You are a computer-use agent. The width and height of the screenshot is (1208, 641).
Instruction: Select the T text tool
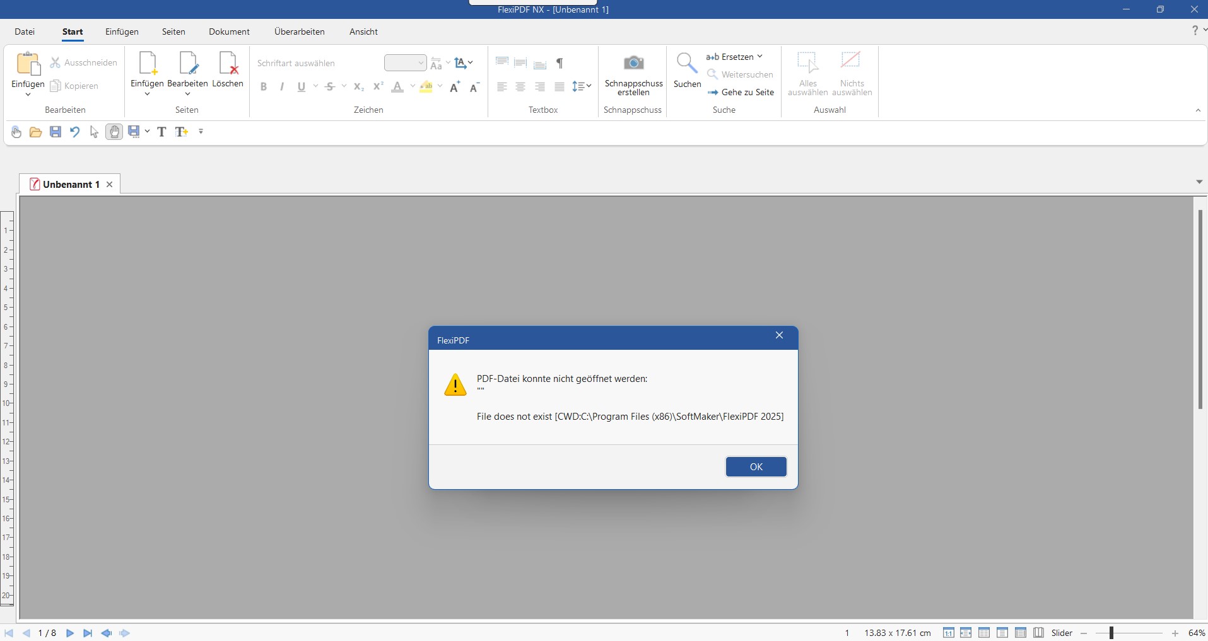click(161, 132)
